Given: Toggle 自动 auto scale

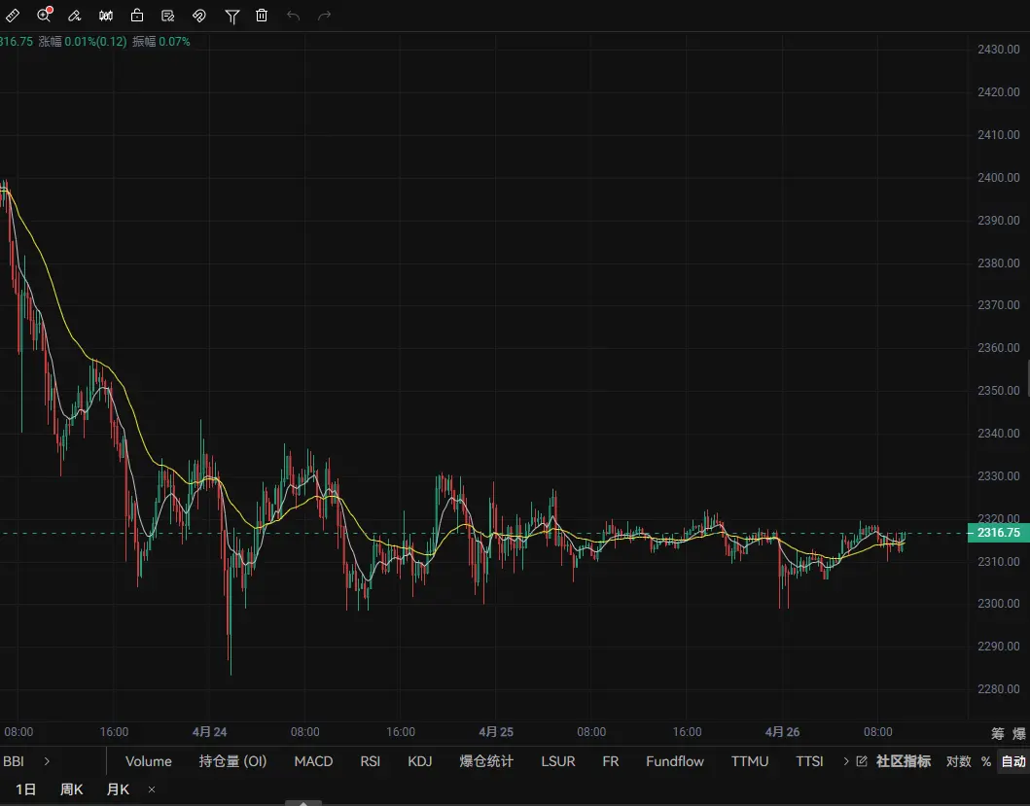Looking at the screenshot, I should click(1012, 761).
